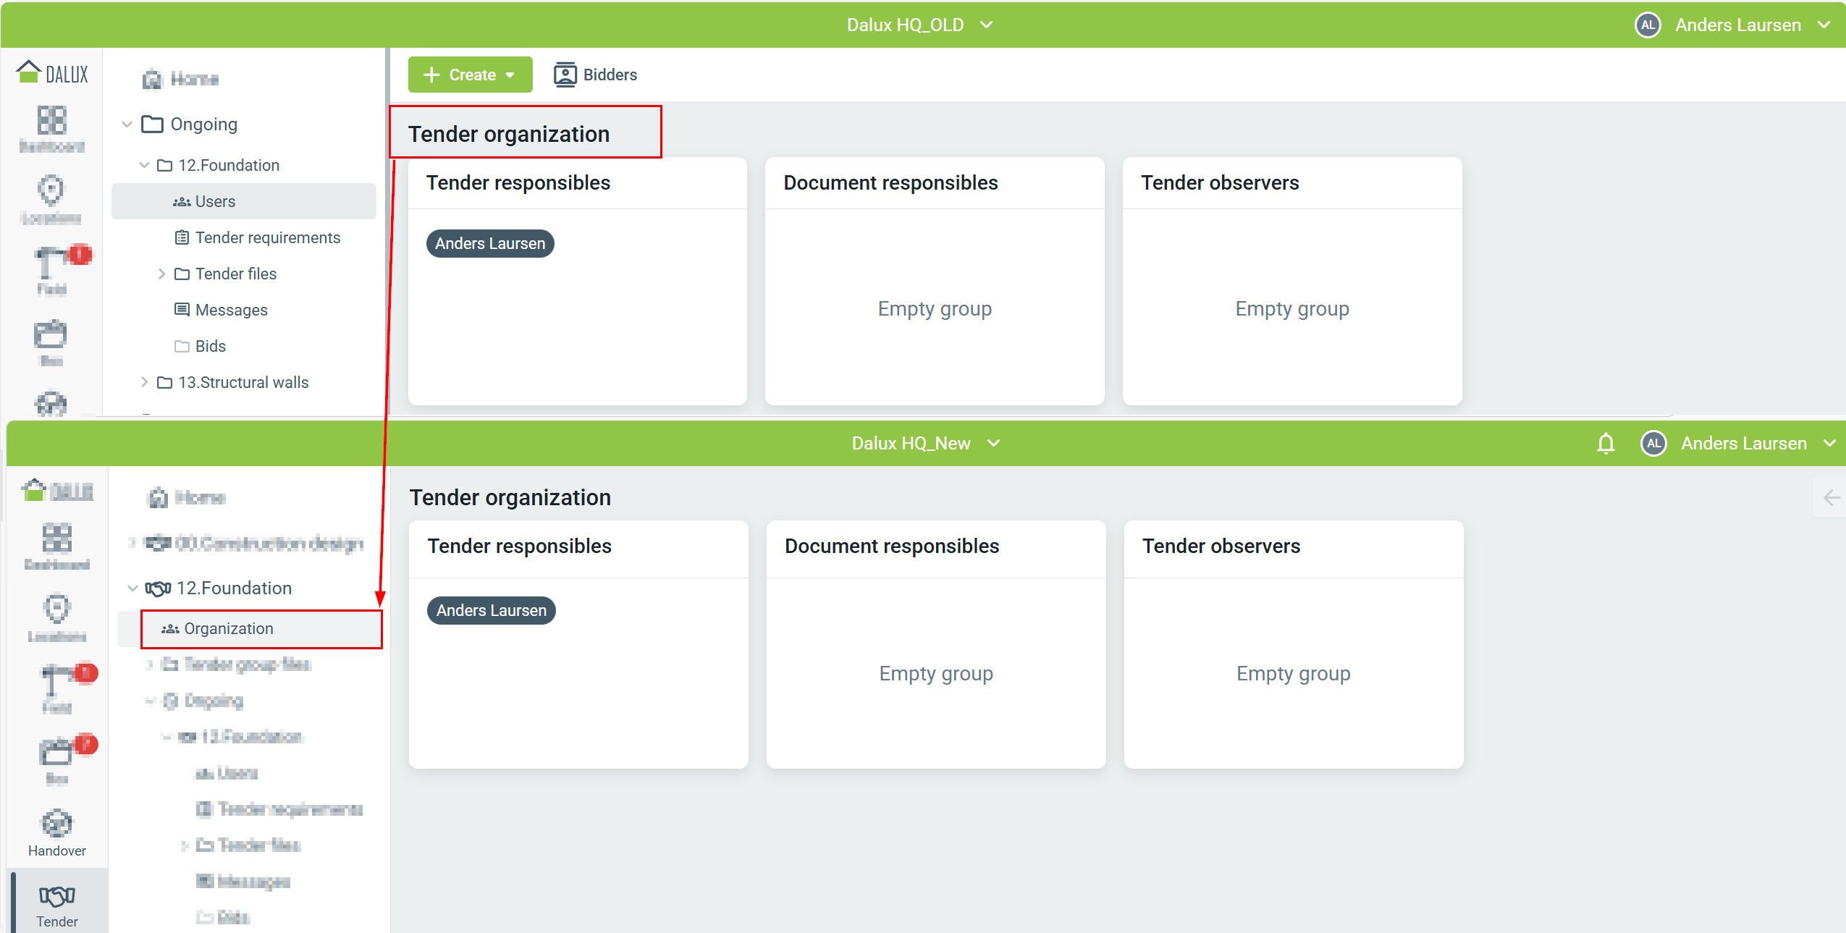Click the AL user avatar in upper bar
The image size is (1846, 933).
1648,25
